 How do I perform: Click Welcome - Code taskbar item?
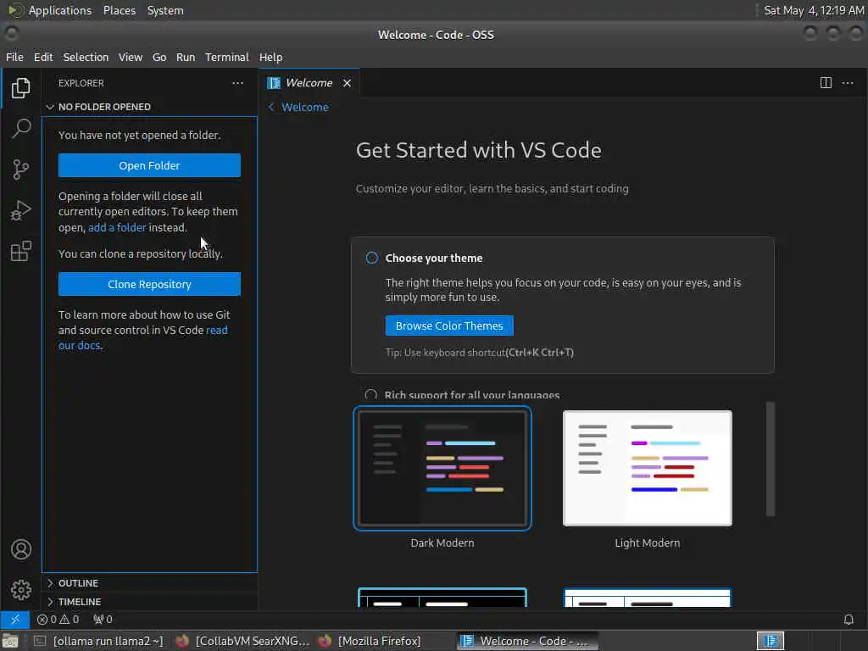[x=527, y=641]
